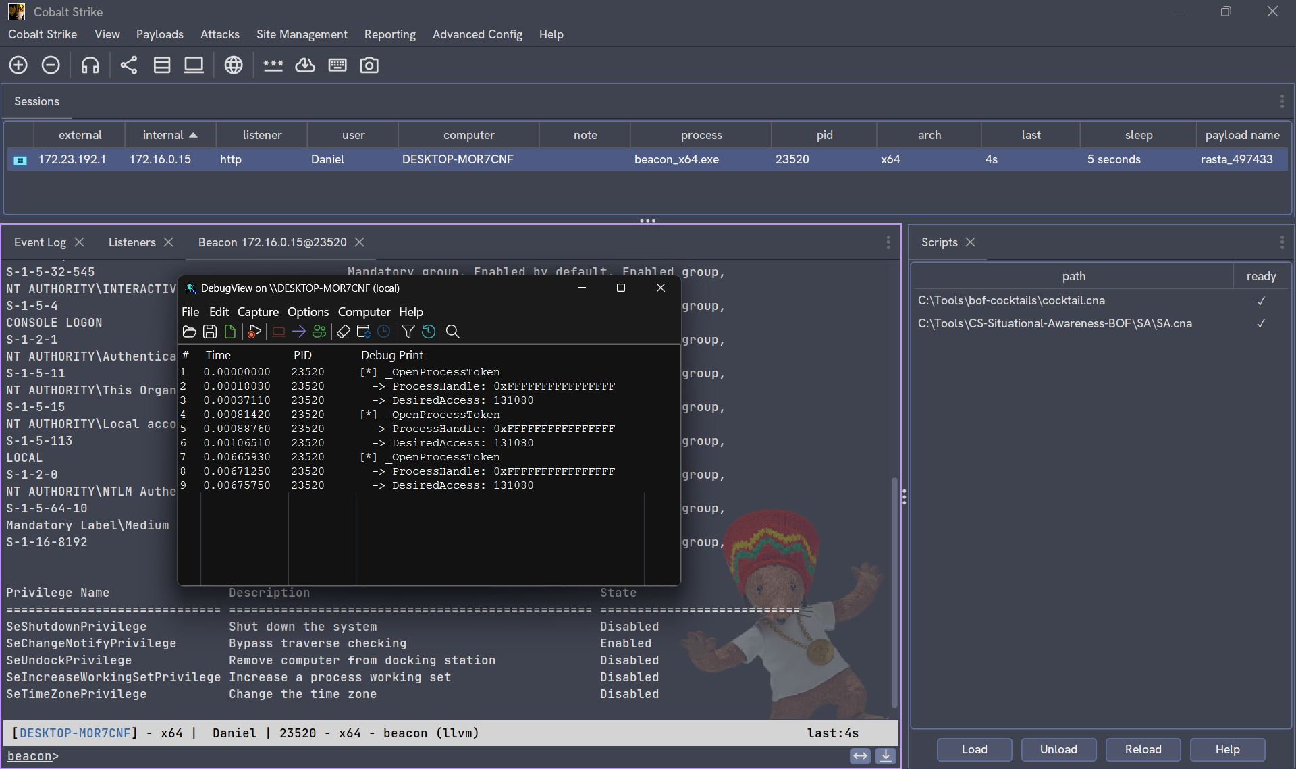This screenshot has width=1296, height=769.
Task: Click the beacon command input field
Action: tap(452, 756)
